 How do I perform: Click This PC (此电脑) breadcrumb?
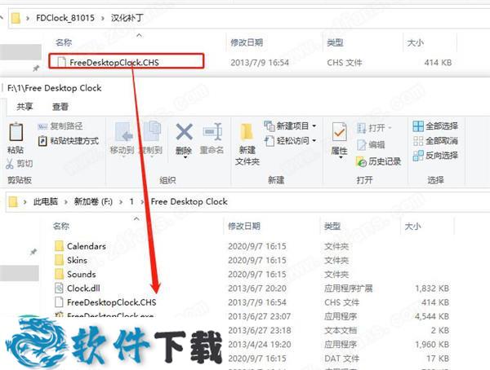(45, 201)
